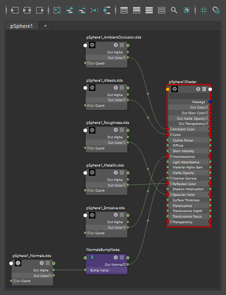Change view mode on pSphere1_AmbientOcclusion.dds node
The height and width of the screenshot is (295, 226).
(x=122, y=45)
